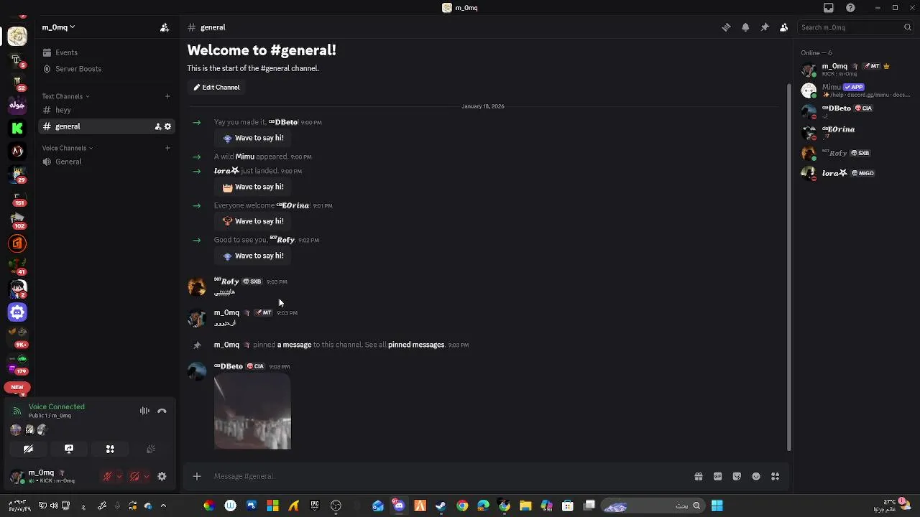The width and height of the screenshot is (920, 517).
Task: Open User Settings gear
Action: coord(162,476)
